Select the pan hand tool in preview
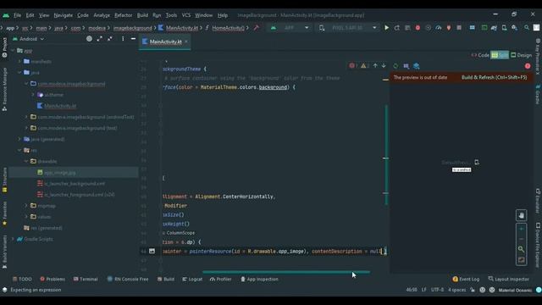Image resolution: width=542 pixels, height=305 pixels. tap(522, 215)
